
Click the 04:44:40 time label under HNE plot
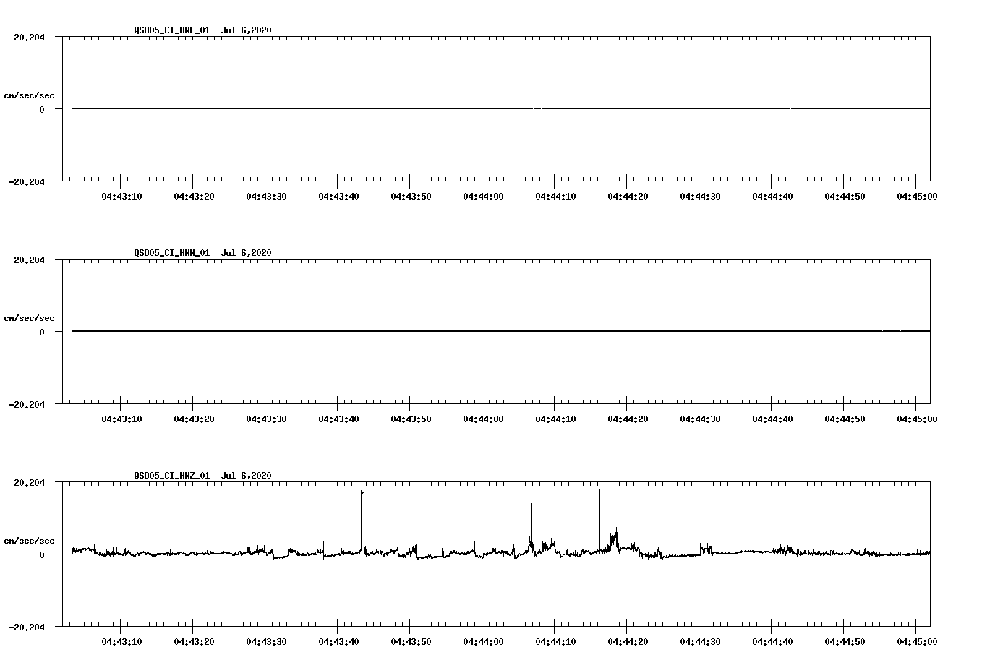772,196
